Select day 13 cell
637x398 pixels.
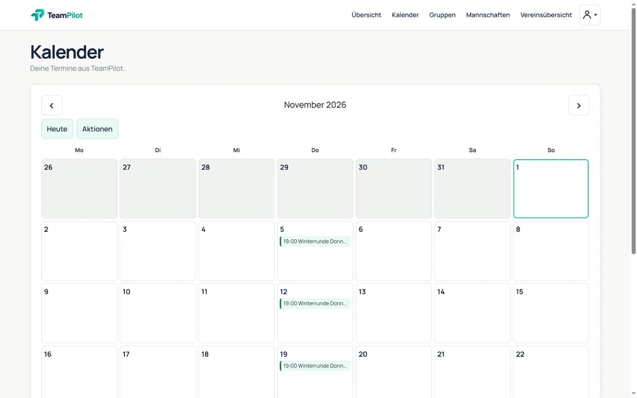(394, 313)
